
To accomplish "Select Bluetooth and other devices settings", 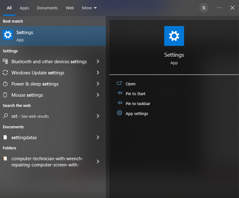I will coord(53,61).
